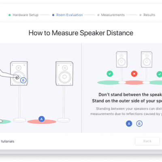Click the grey dot beside Measurements

pos(98,15)
